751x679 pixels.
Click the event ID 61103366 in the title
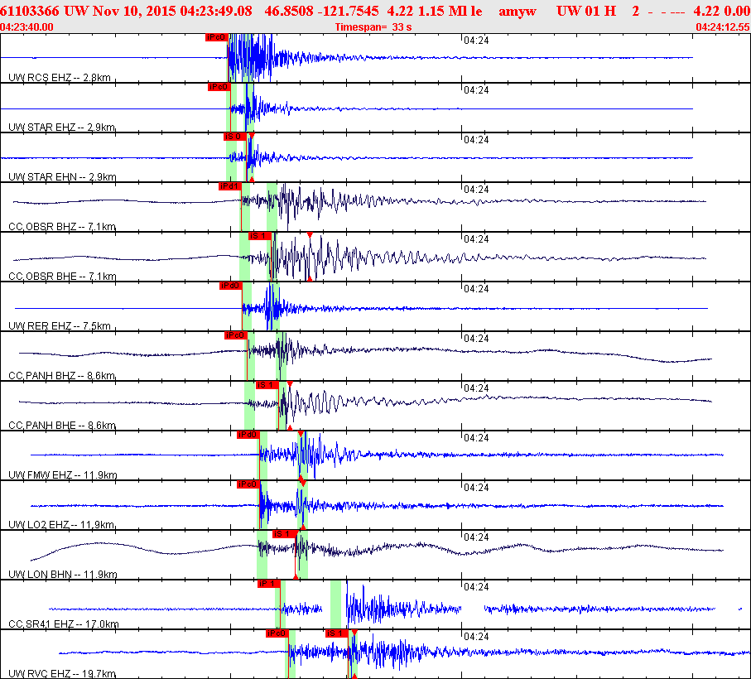(x=30, y=11)
